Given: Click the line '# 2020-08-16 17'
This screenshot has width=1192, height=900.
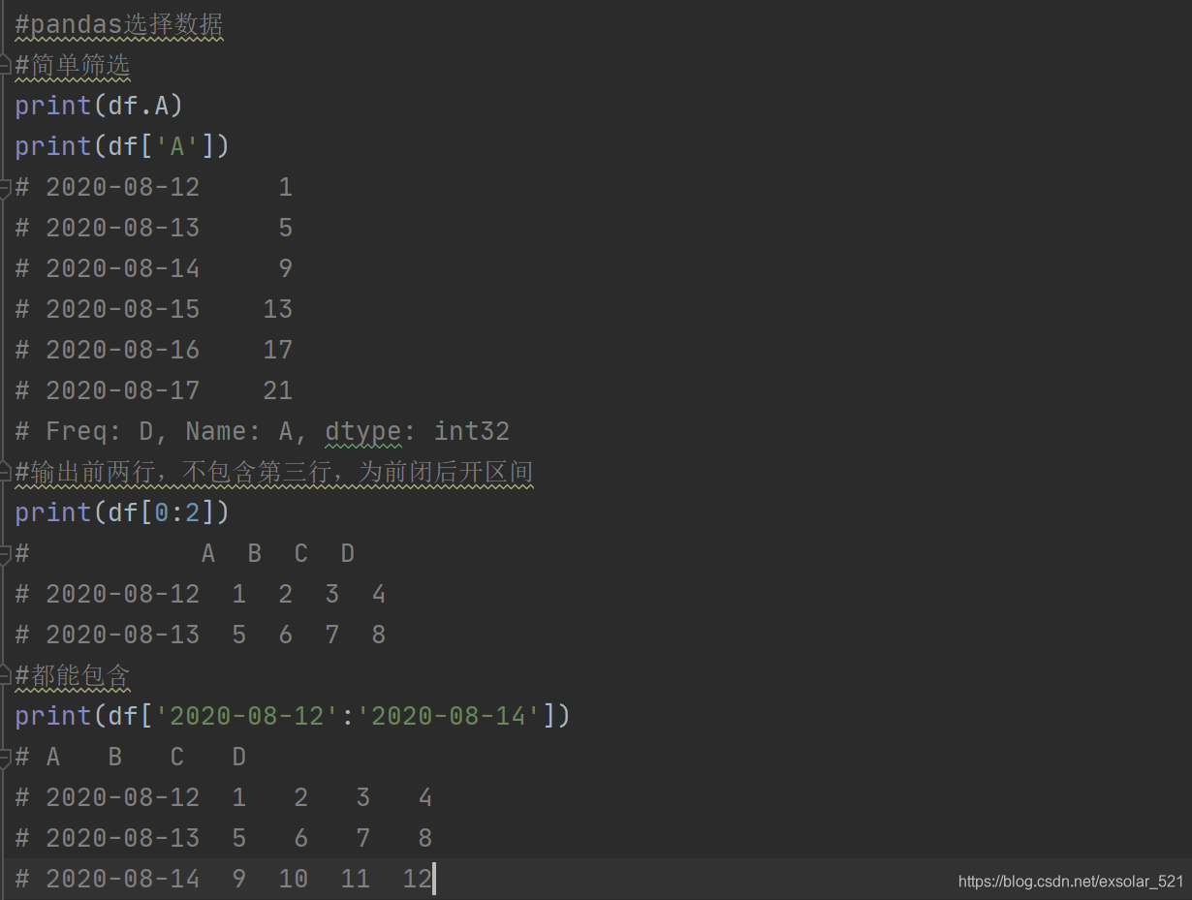Looking at the screenshot, I should tap(154, 350).
